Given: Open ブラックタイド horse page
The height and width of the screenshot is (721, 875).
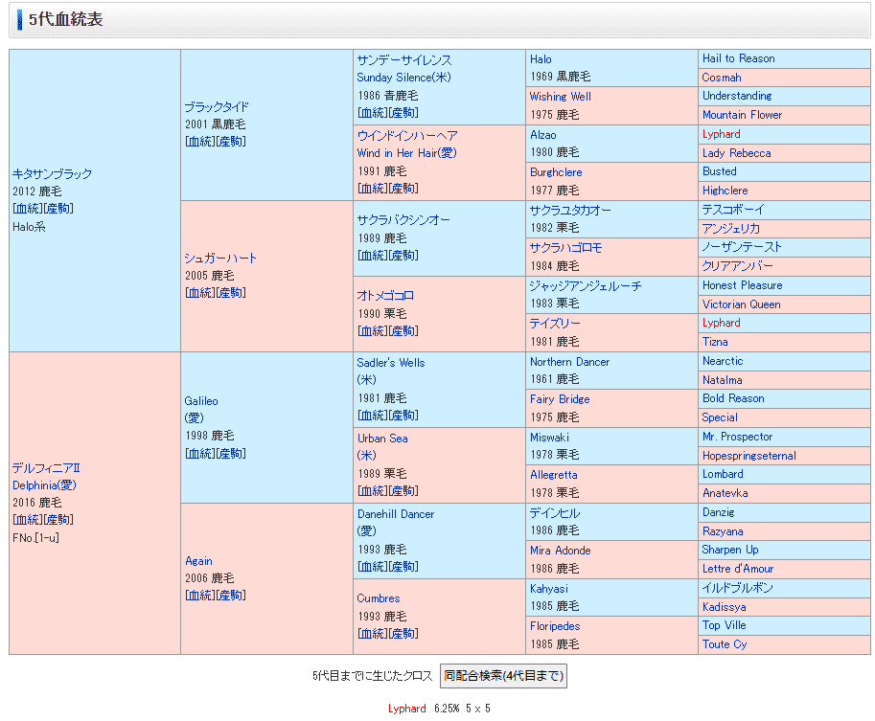Looking at the screenshot, I should pos(217,107).
